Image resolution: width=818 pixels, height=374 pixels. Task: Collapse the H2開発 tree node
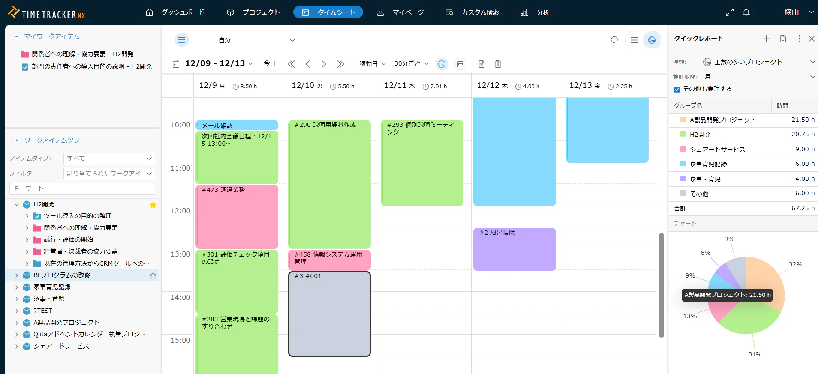[17, 205]
